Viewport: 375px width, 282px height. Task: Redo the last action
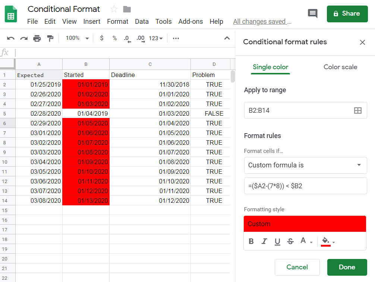(24, 38)
